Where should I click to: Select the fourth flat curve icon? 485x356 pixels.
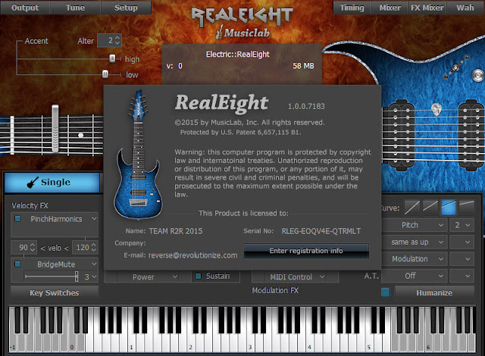coord(467,208)
